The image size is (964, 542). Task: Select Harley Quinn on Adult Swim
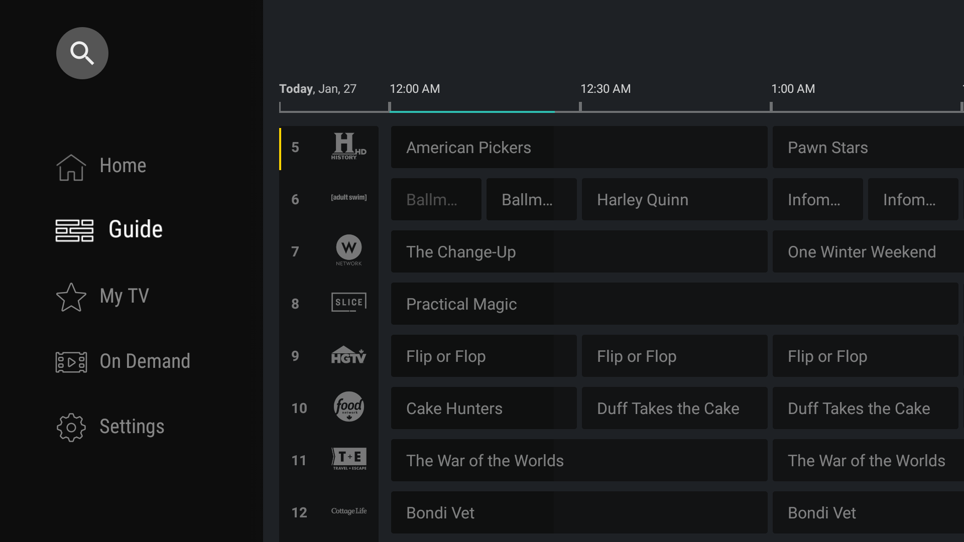(x=674, y=199)
